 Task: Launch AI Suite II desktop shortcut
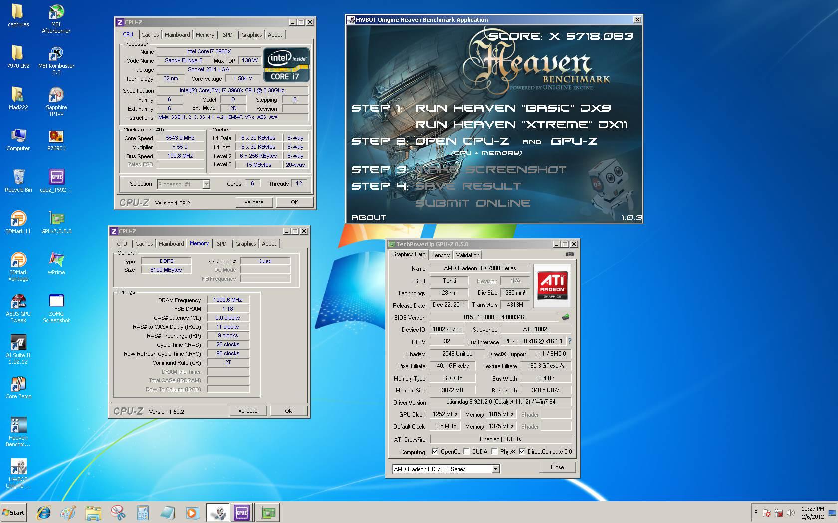[18, 349]
